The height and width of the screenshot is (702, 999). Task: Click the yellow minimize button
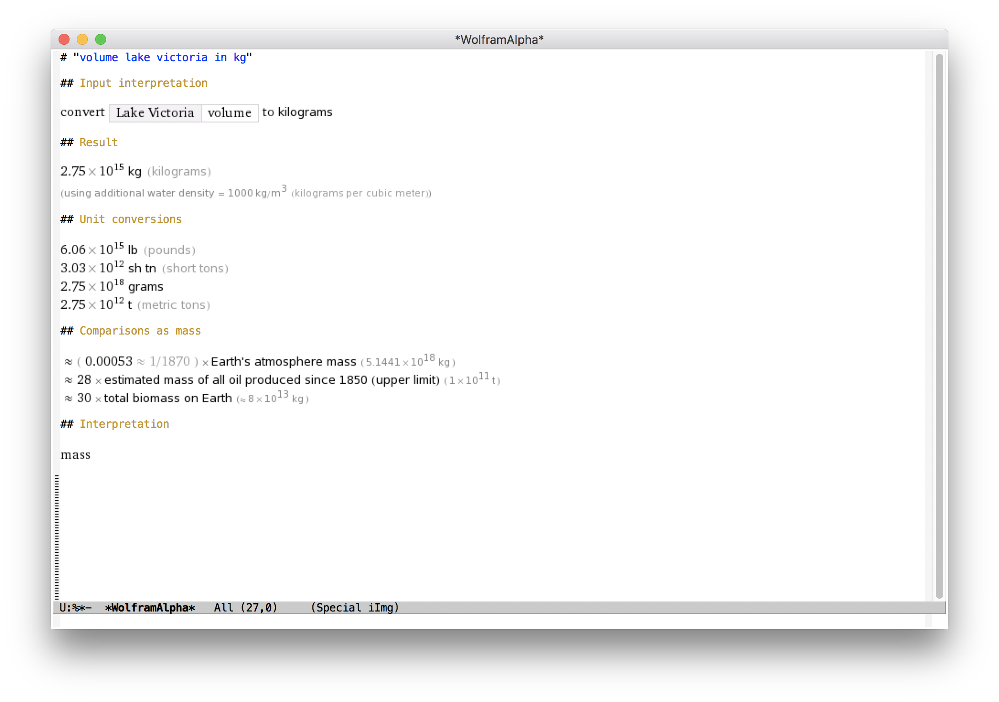coord(84,39)
